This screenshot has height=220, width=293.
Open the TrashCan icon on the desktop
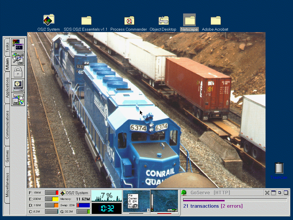(279, 168)
